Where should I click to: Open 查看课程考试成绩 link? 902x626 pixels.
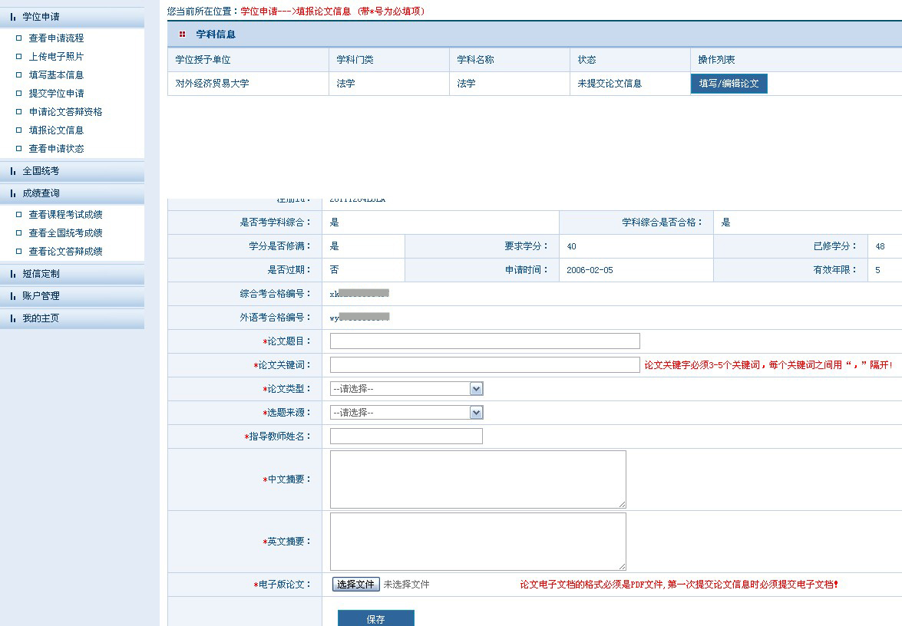65,214
